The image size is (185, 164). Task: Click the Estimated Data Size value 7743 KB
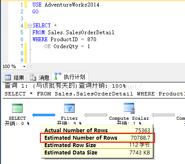[x=140, y=153]
